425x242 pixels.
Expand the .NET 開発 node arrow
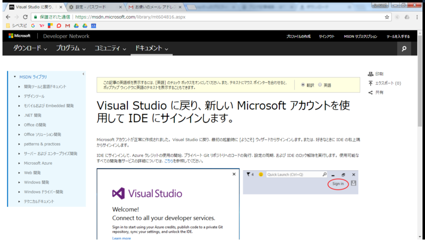(19, 115)
